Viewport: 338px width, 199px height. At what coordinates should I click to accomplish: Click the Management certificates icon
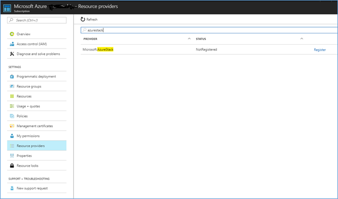[x=12, y=126]
